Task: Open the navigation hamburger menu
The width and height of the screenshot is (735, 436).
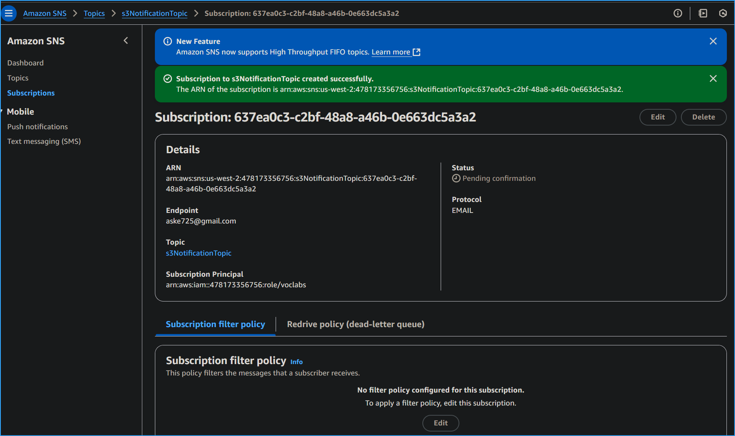Action: pyautogui.click(x=9, y=13)
